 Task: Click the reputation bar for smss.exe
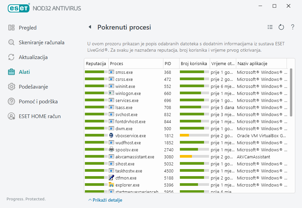[x=95, y=72]
